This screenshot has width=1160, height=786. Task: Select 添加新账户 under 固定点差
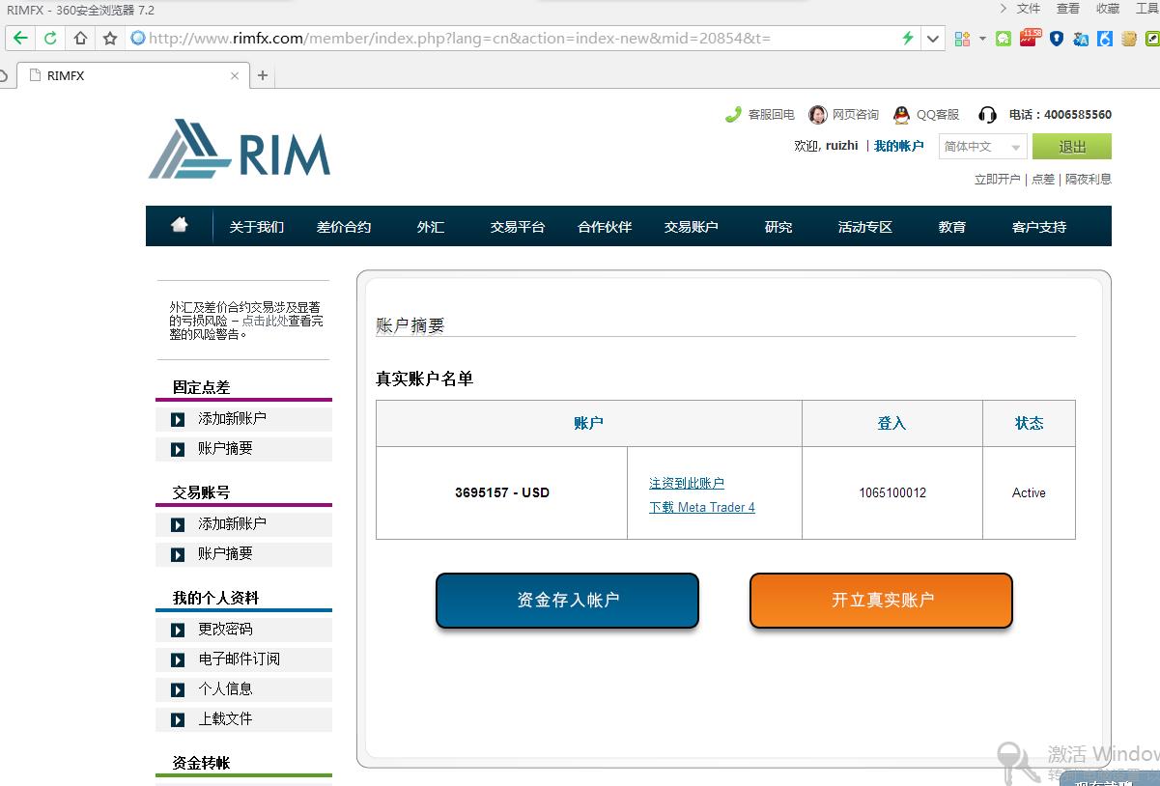click(x=243, y=418)
